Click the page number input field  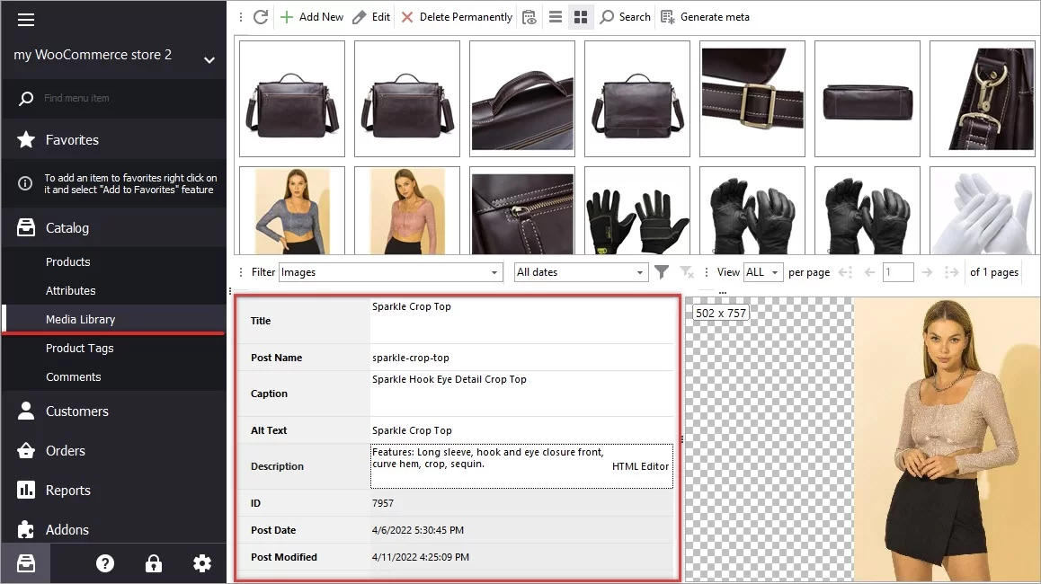pos(898,271)
